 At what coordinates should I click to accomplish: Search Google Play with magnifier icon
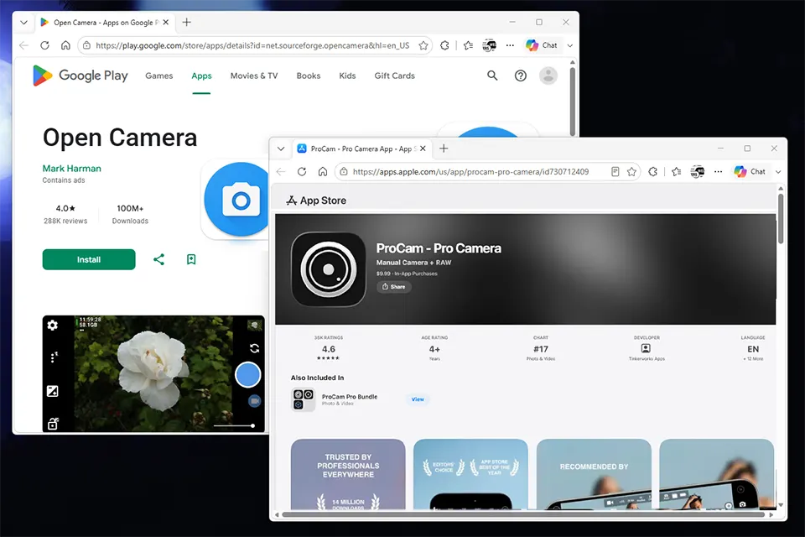[492, 76]
